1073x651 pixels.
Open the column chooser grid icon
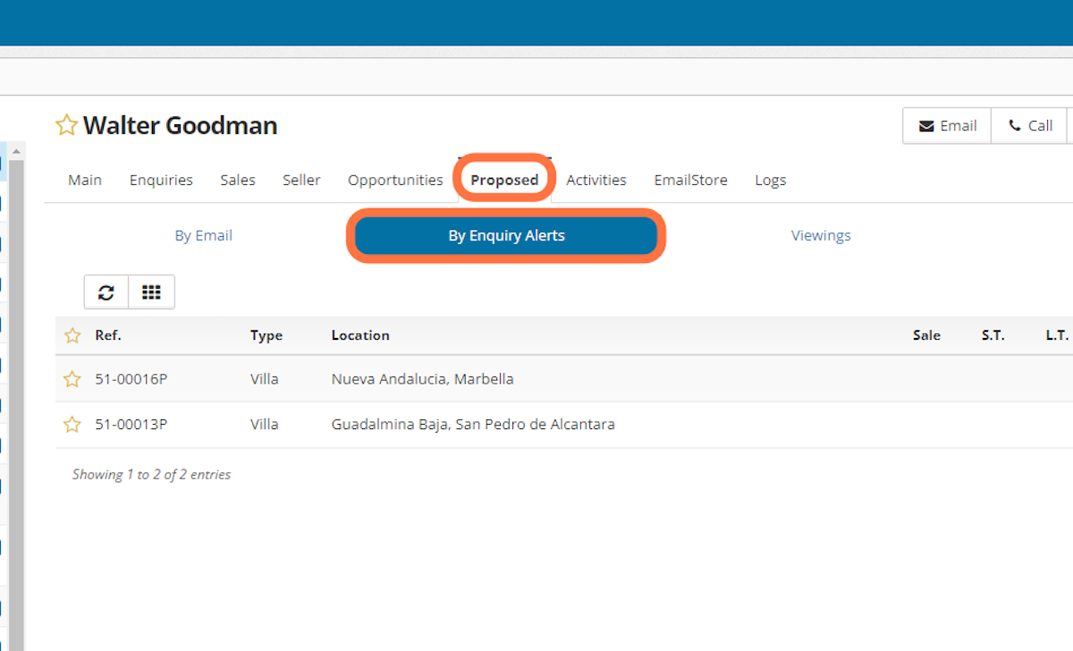click(150, 292)
